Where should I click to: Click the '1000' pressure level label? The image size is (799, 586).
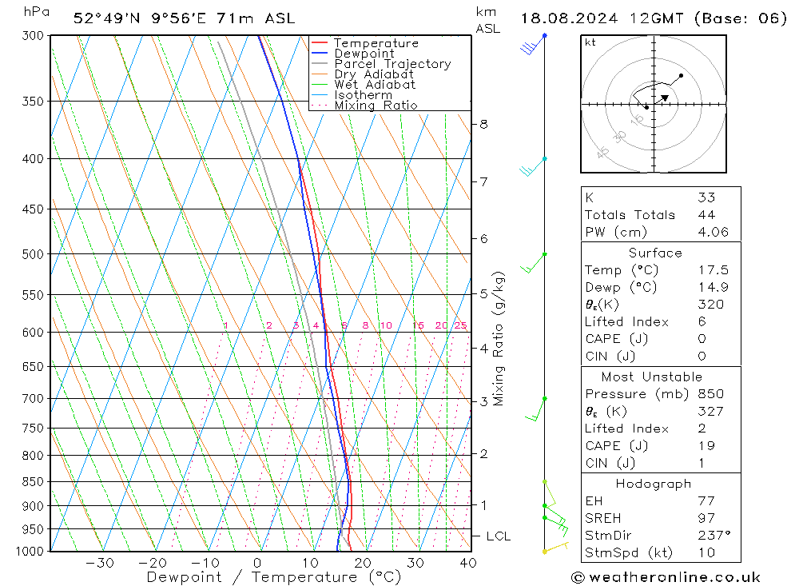(x=30, y=552)
